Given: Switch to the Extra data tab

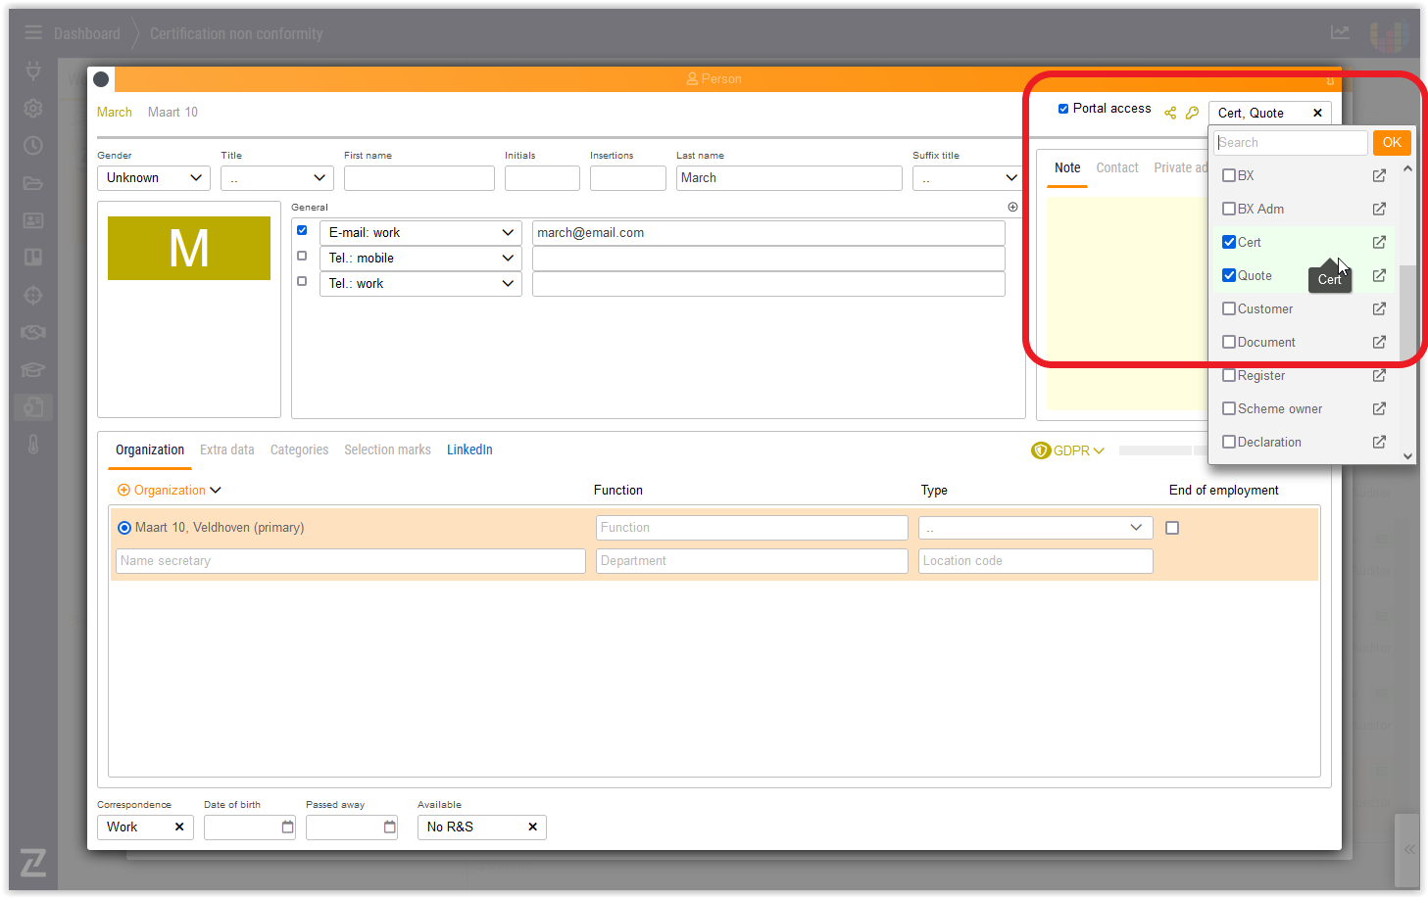Looking at the screenshot, I should click(226, 449).
